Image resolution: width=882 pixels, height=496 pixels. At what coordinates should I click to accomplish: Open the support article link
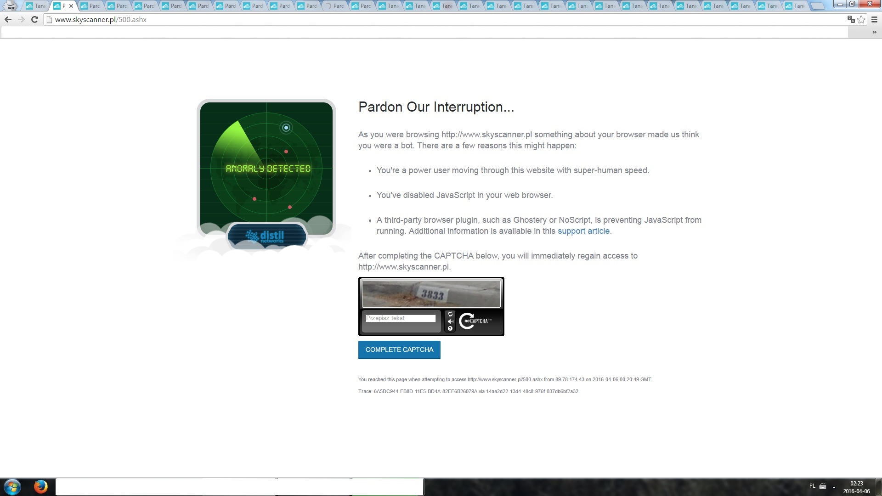coord(583,231)
